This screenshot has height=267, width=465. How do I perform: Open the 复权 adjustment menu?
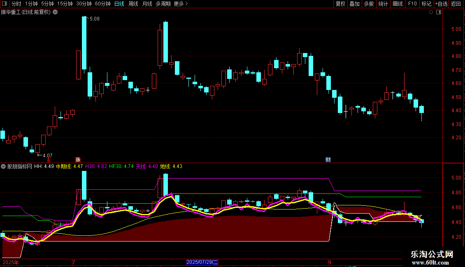click(340, 4)
